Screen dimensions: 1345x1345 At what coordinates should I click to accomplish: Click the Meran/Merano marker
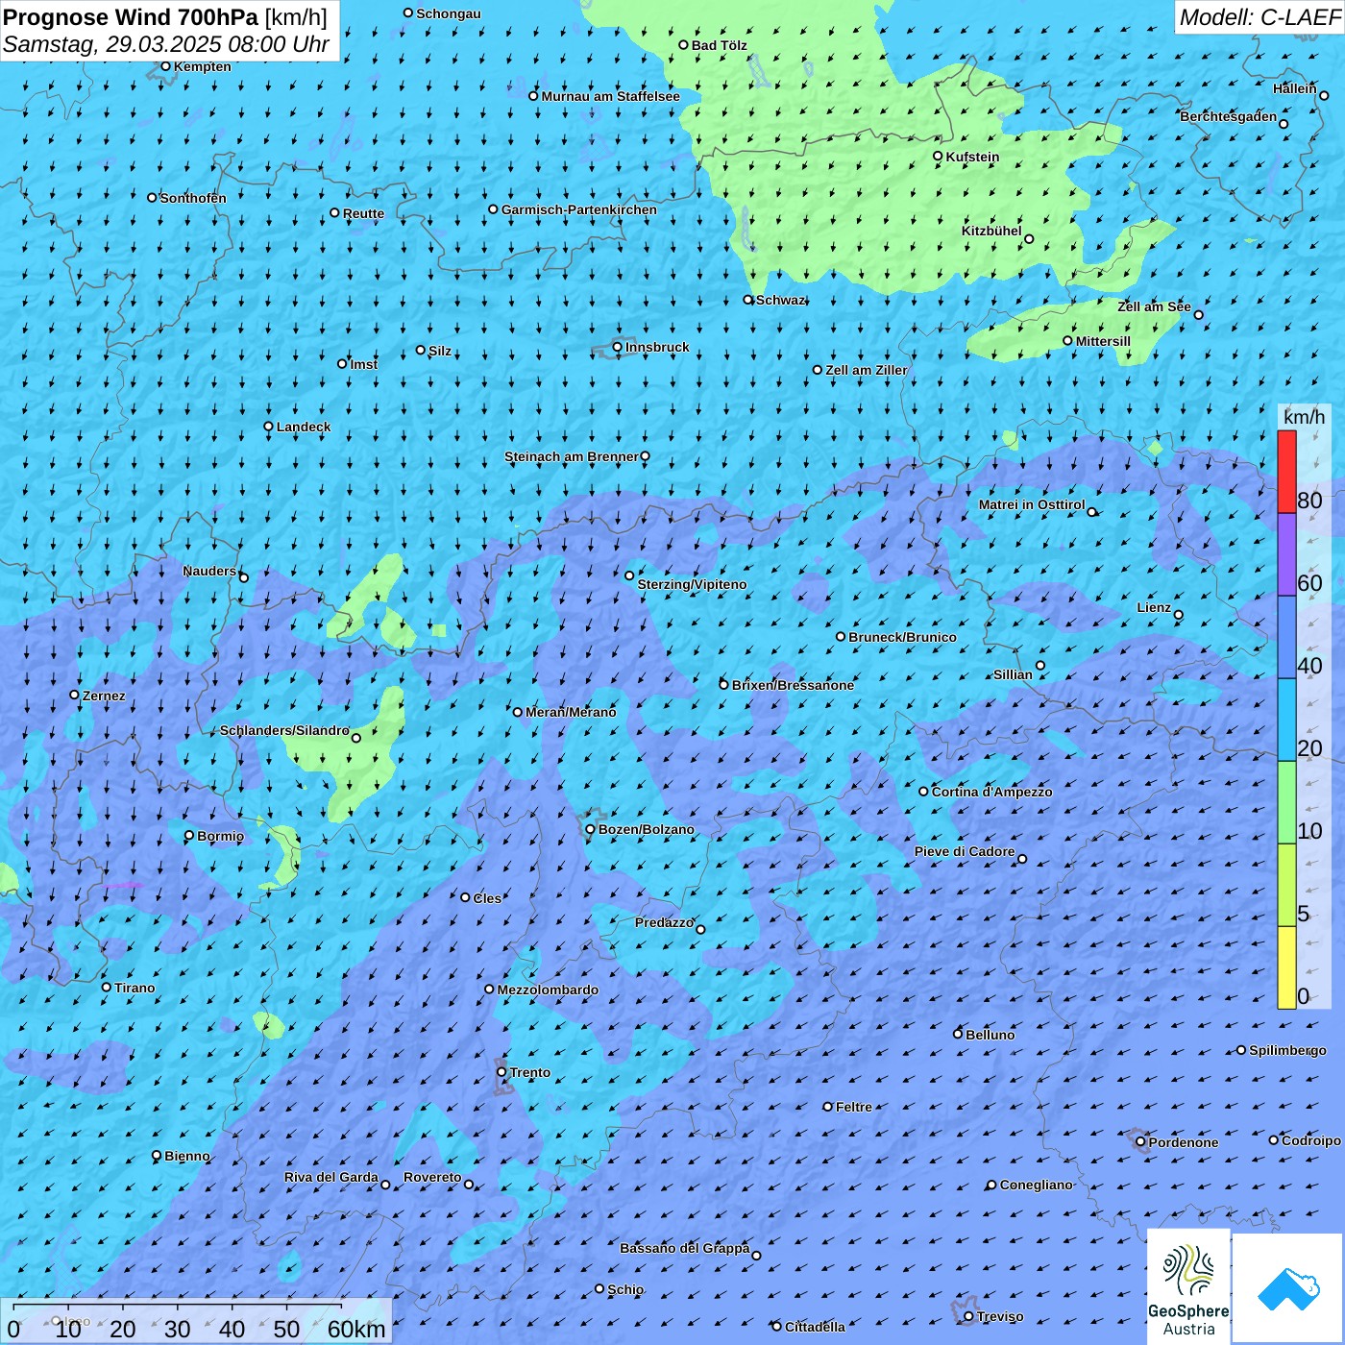pyautogui.click(x=518, y=712)
